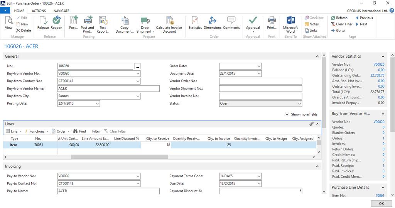395x208 pixels.
Task: Switch to the HOME tab
Action: pyautogui.click(x=19, y=11)
